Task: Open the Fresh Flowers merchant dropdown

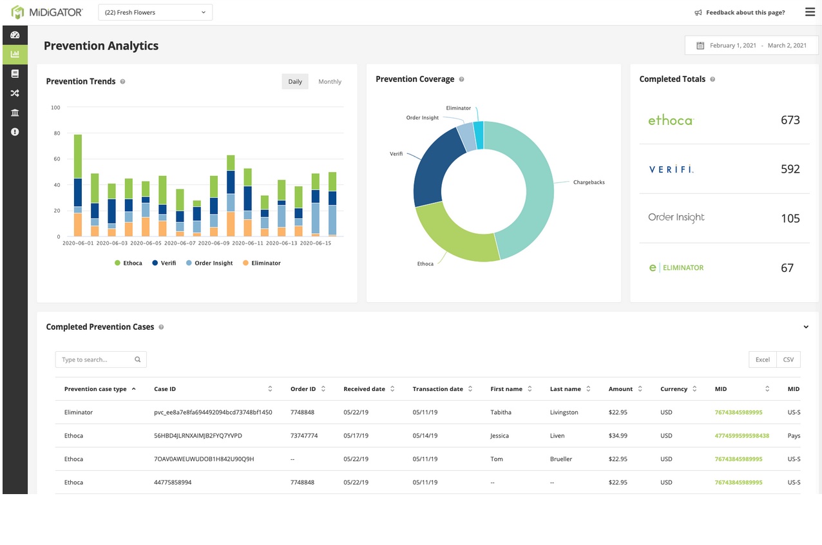Action: (x=155, y=12)
